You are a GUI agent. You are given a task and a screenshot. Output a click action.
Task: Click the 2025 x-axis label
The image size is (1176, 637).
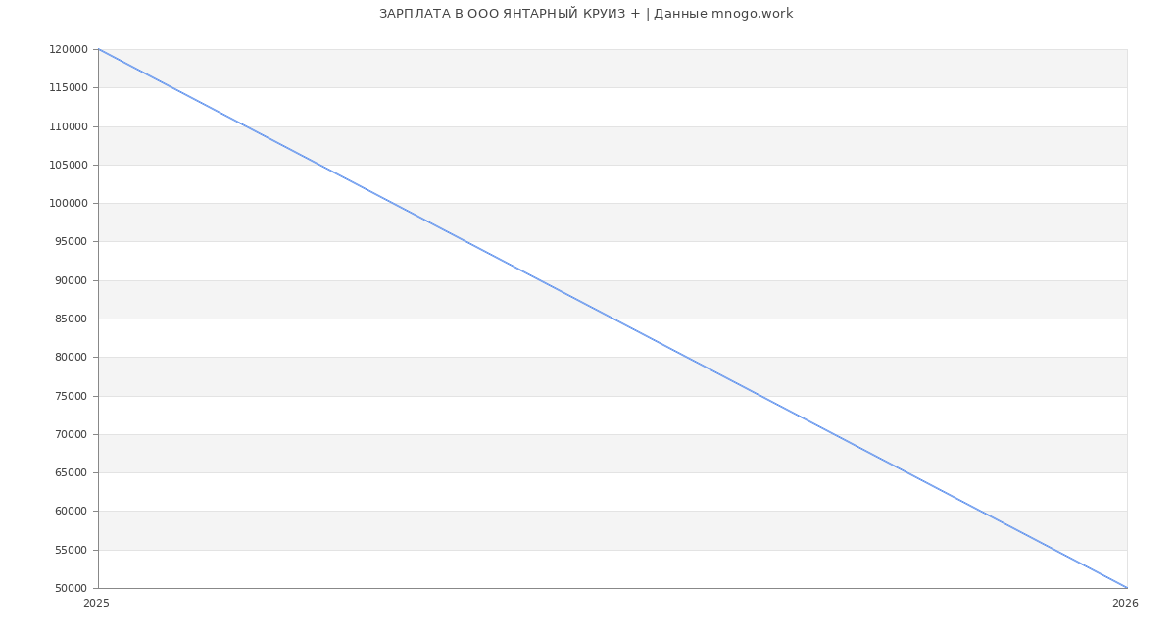(97, 604)
